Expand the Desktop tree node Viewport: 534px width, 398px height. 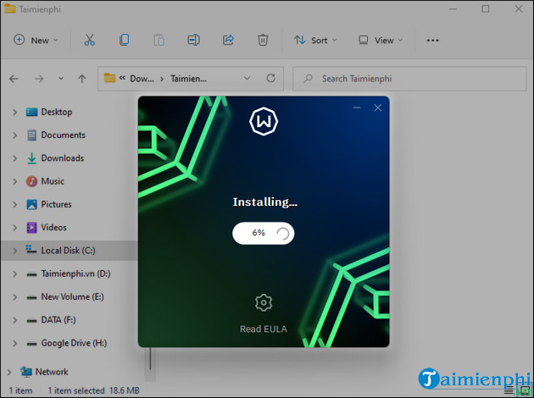[x=14, y=112]
